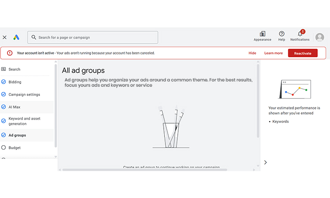This screenshot has height=198, width=330.
Task: Click the Keyword and asset generation checkmark
Action: [x=4, y=121]
